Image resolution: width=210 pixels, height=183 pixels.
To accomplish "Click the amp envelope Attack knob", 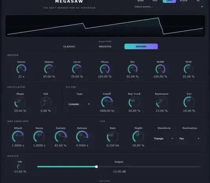I will [x=18, y=137].
